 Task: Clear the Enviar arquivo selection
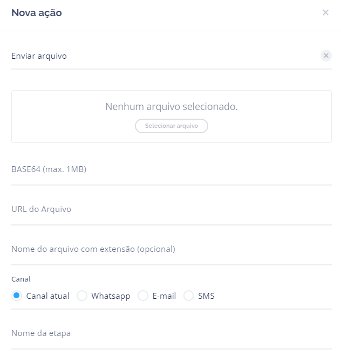click(326, 56)
